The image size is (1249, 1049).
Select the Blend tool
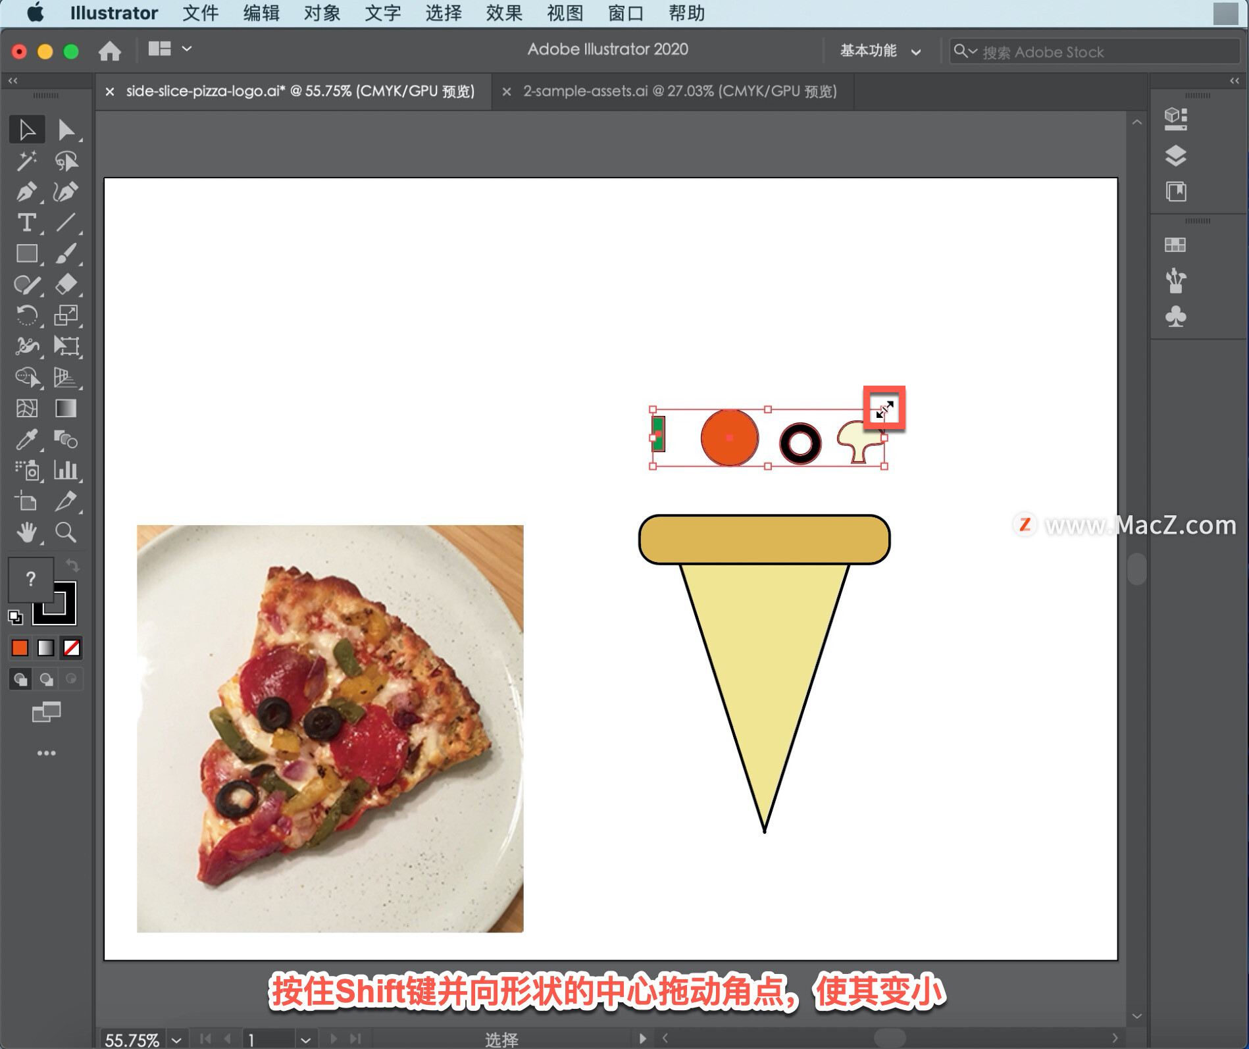point(66,439)
